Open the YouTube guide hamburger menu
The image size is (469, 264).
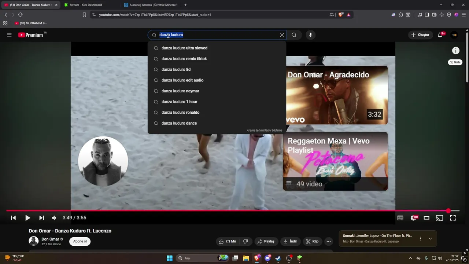9,35
